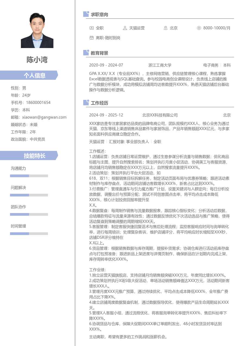Click the person icon next to 天猫运营
This screenshot has height=346, width=244.
[x=125, y=28]
